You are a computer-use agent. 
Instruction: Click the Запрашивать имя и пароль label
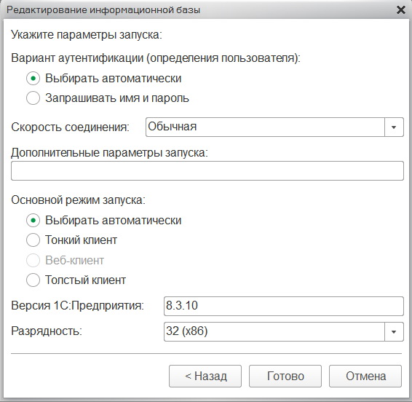117,98
